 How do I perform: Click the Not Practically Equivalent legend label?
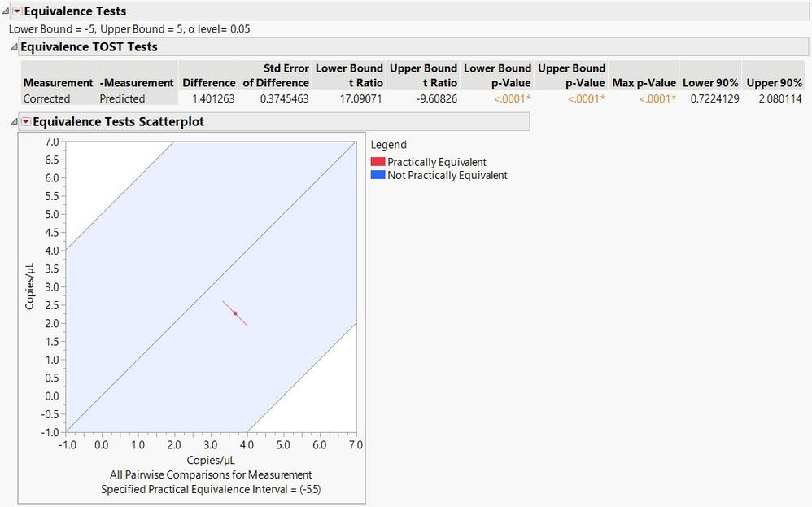tap(447, 175)
